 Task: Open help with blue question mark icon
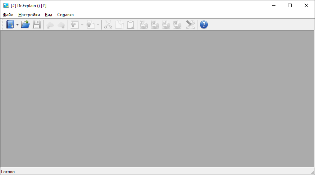tap(204, 24)
